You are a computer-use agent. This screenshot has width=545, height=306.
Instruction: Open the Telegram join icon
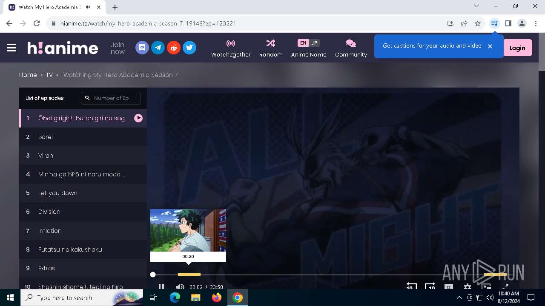pos(158,48)
